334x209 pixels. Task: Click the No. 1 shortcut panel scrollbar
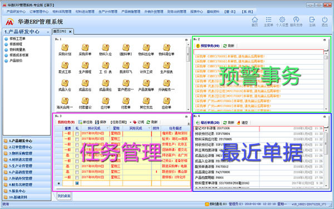pos(188,77)
